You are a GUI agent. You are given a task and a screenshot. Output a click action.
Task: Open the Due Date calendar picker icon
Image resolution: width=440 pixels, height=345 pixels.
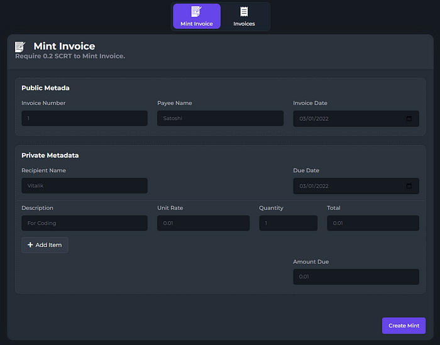(409, 186)
